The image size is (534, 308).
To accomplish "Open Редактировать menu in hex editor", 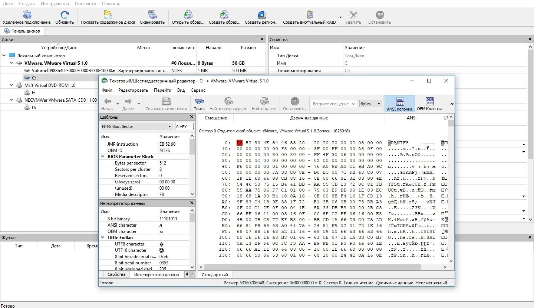I will [133, 90].
